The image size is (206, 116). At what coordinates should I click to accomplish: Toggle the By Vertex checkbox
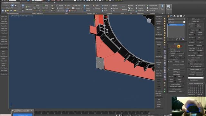(x=169, y=49)
